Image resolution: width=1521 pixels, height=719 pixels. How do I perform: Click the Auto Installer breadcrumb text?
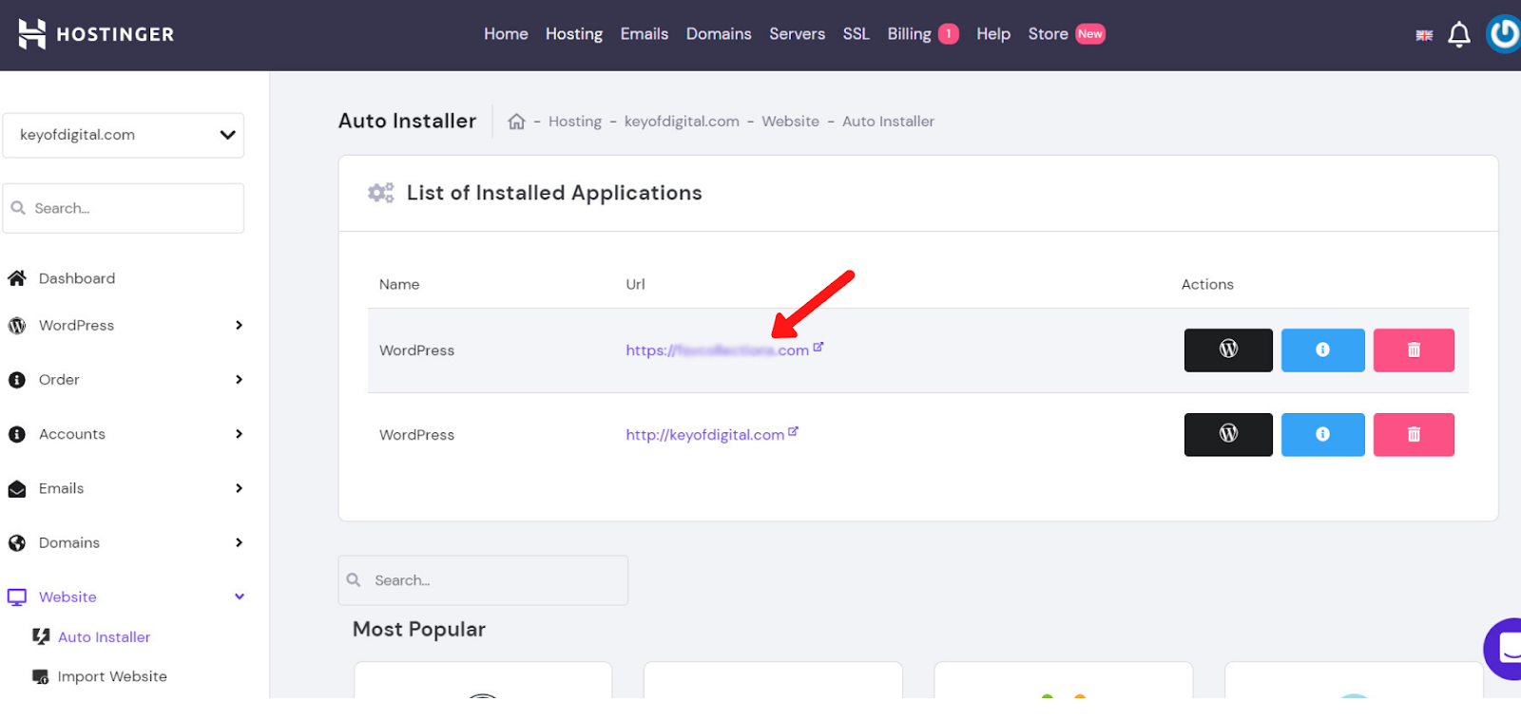(x=888, y=122)
